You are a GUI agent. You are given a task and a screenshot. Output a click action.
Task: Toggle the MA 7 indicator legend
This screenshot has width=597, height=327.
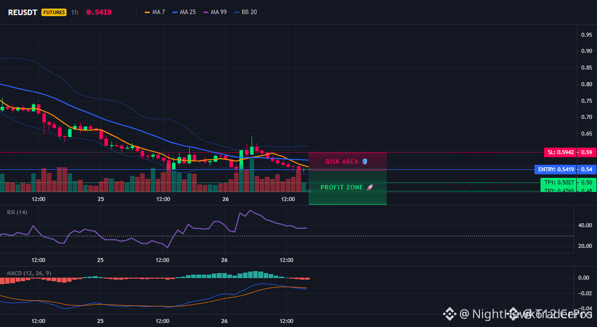[x=155, y=12]
